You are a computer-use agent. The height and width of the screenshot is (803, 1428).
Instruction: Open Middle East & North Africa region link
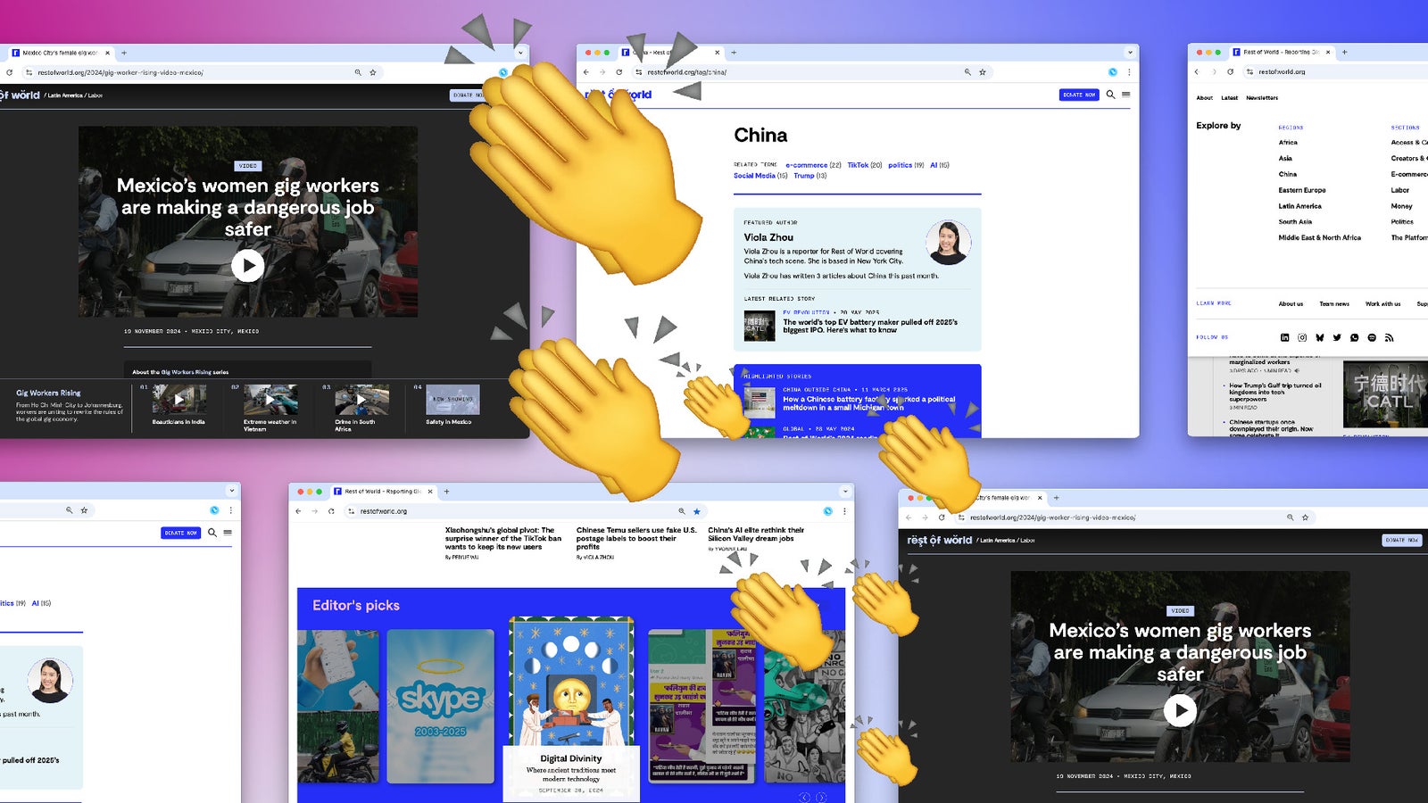click(1319, 238)
